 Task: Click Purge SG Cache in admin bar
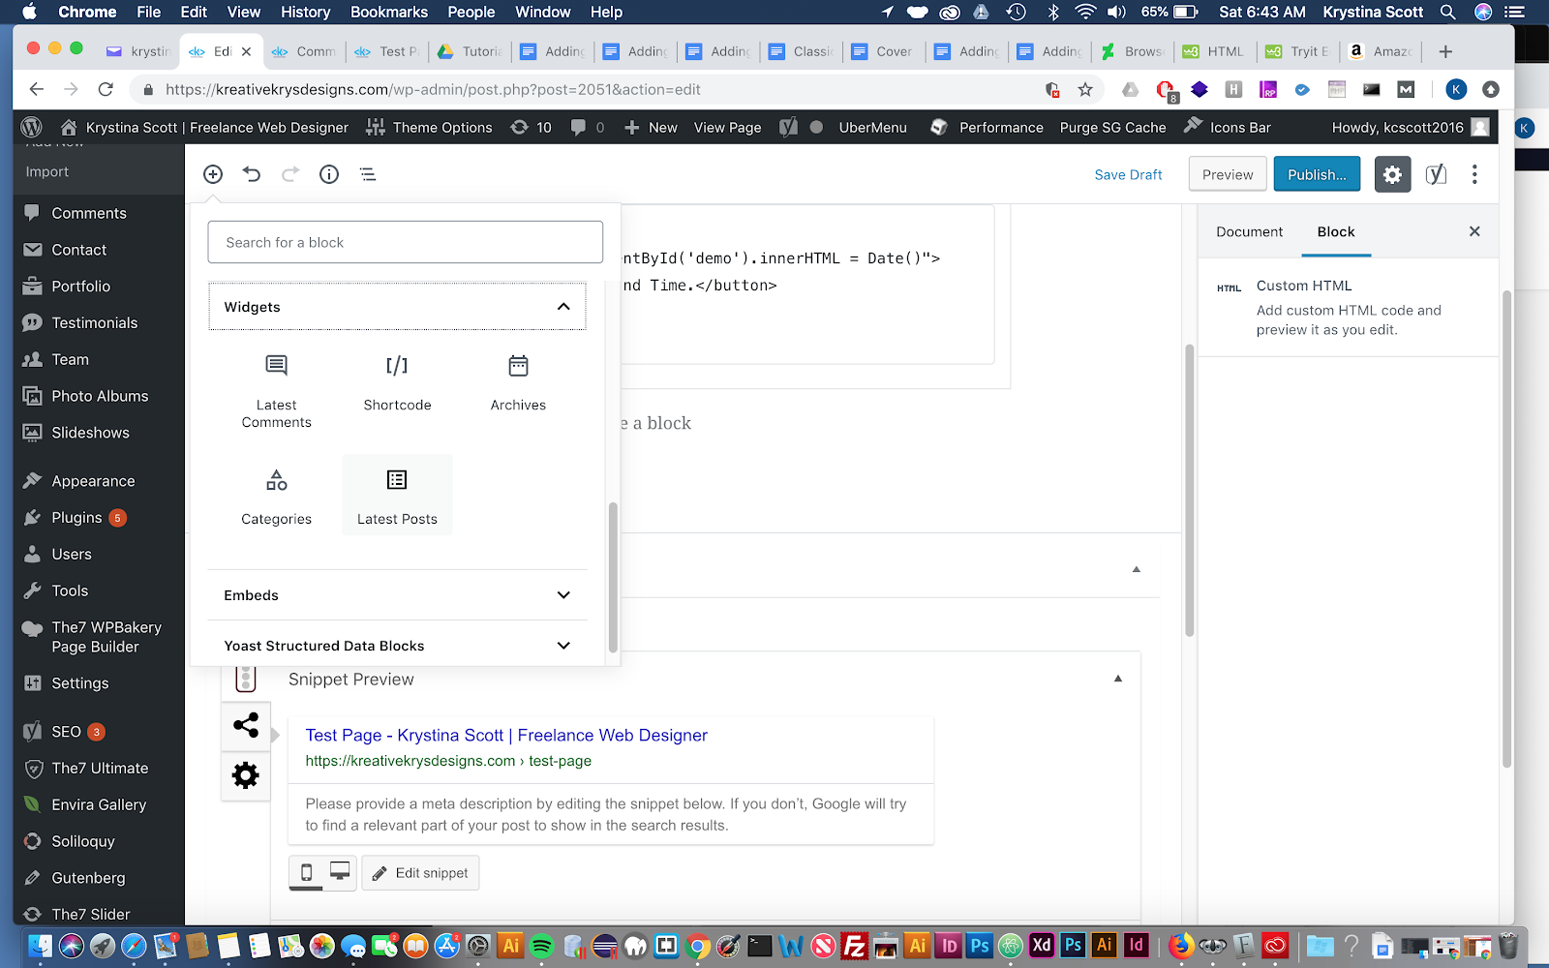[x=1112, y=127]
